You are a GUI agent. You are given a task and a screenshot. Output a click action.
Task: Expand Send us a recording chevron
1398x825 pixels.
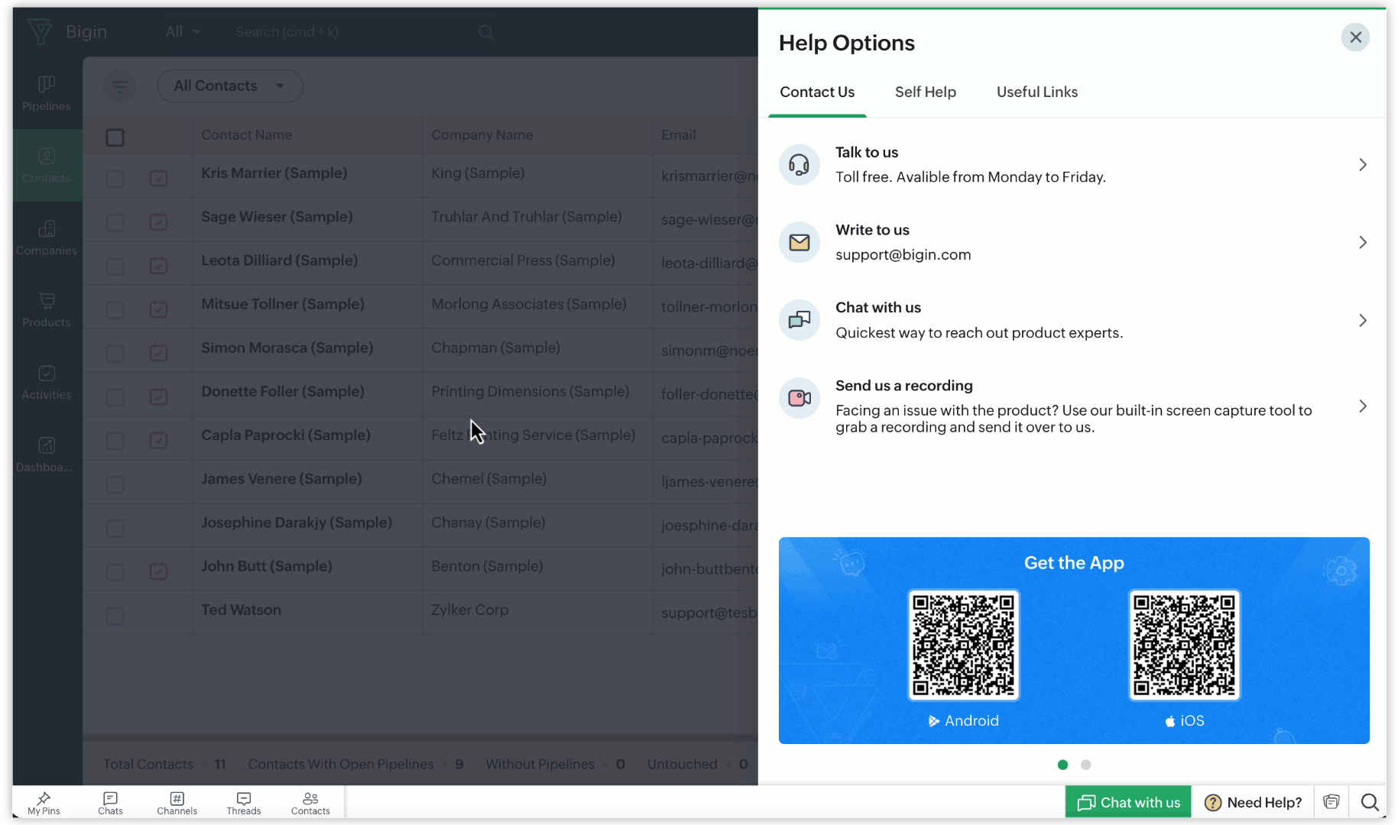tap(1362, 406)
